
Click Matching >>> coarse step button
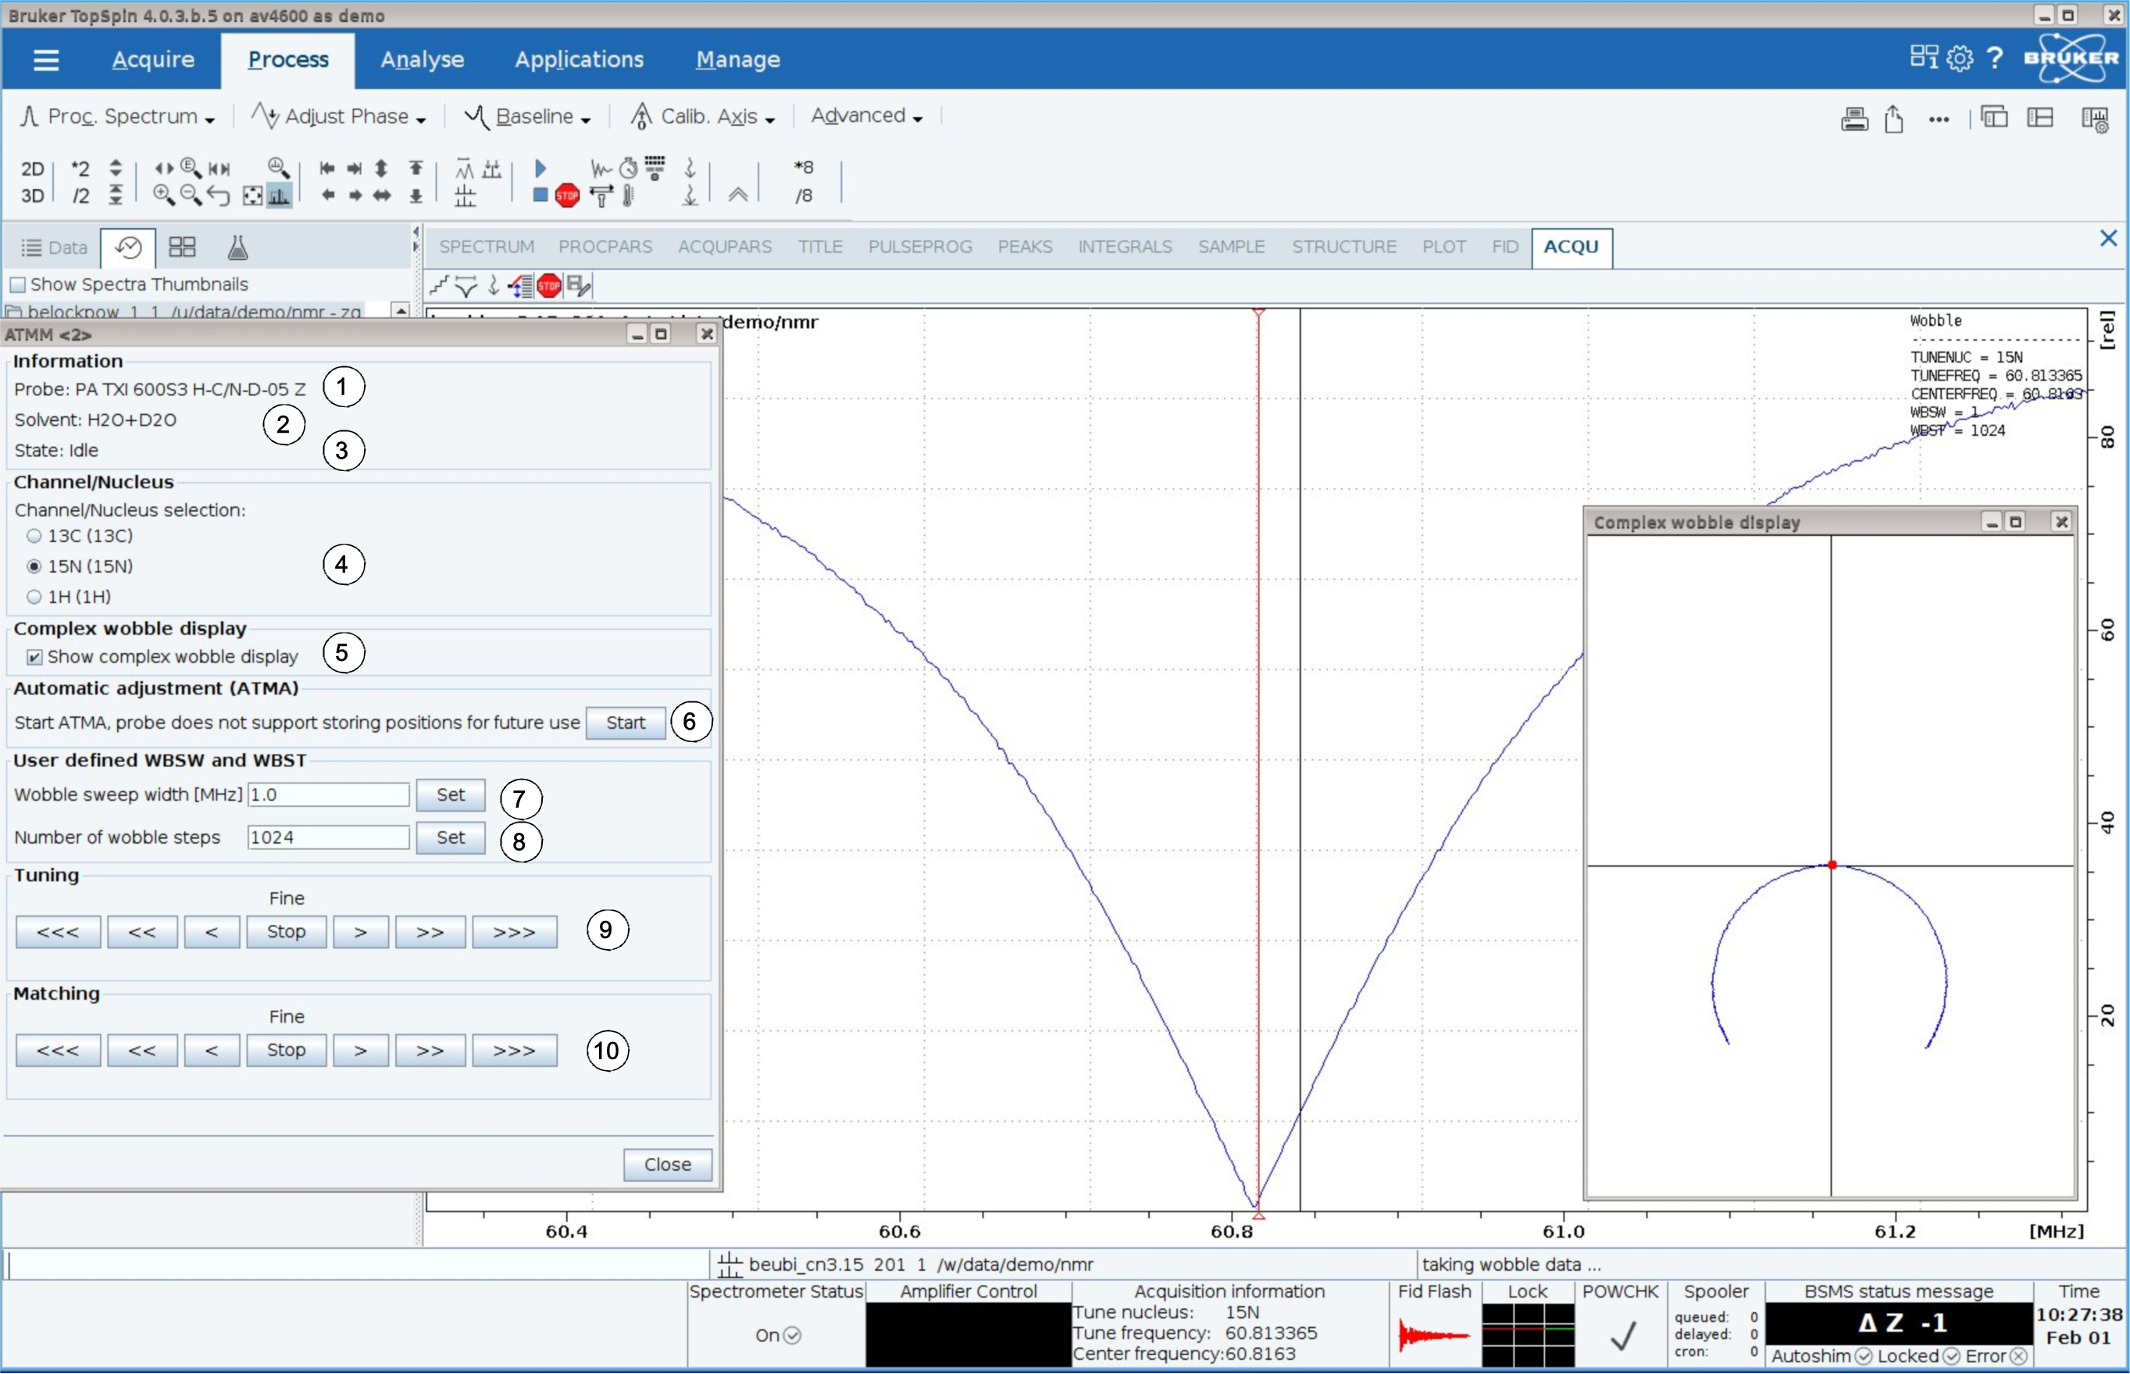(x=515, y=1050)
